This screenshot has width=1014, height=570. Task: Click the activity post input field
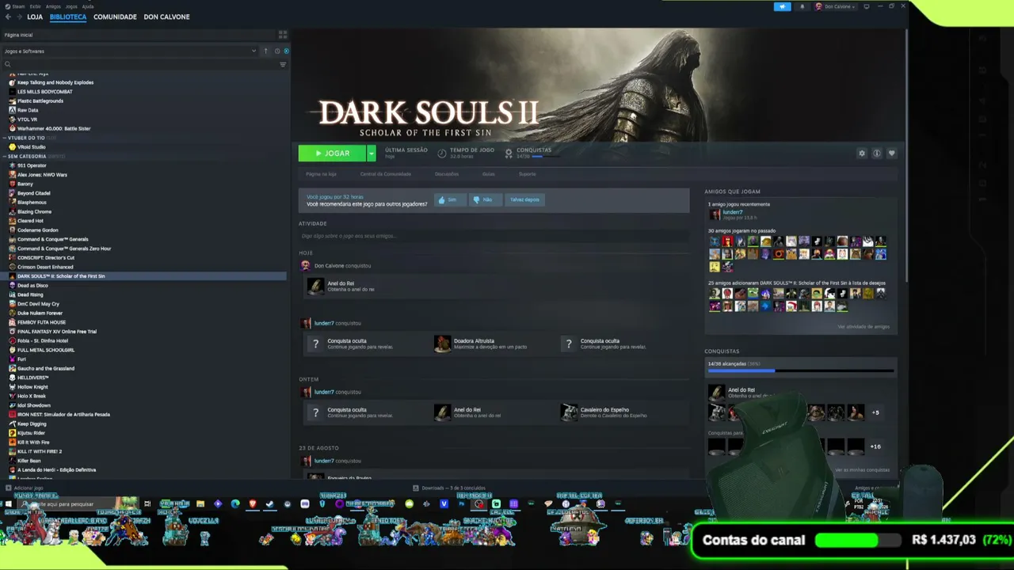pyautogui.click(x=494, y=236)
